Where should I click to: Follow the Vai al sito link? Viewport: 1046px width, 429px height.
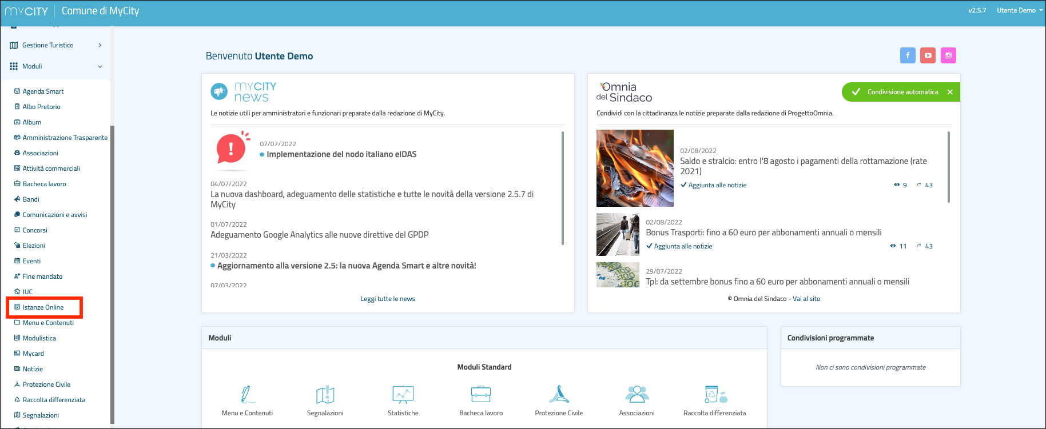pyautogui.click(x=806, y=299)
